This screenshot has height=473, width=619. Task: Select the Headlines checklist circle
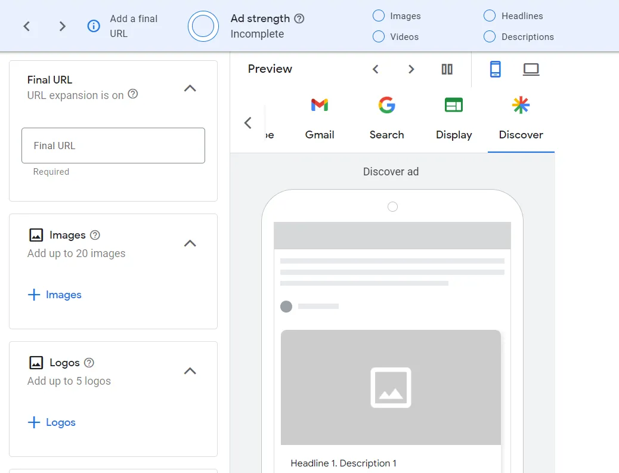click(x=490, y=16)
